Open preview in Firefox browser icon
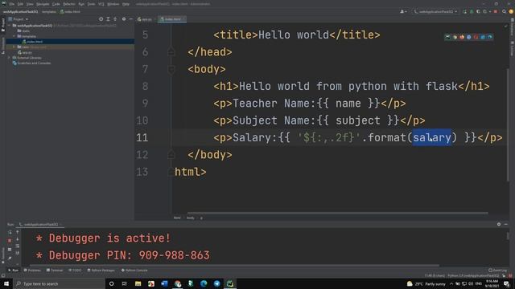Screen dimensions: 515x289 (x=462, y=37)
